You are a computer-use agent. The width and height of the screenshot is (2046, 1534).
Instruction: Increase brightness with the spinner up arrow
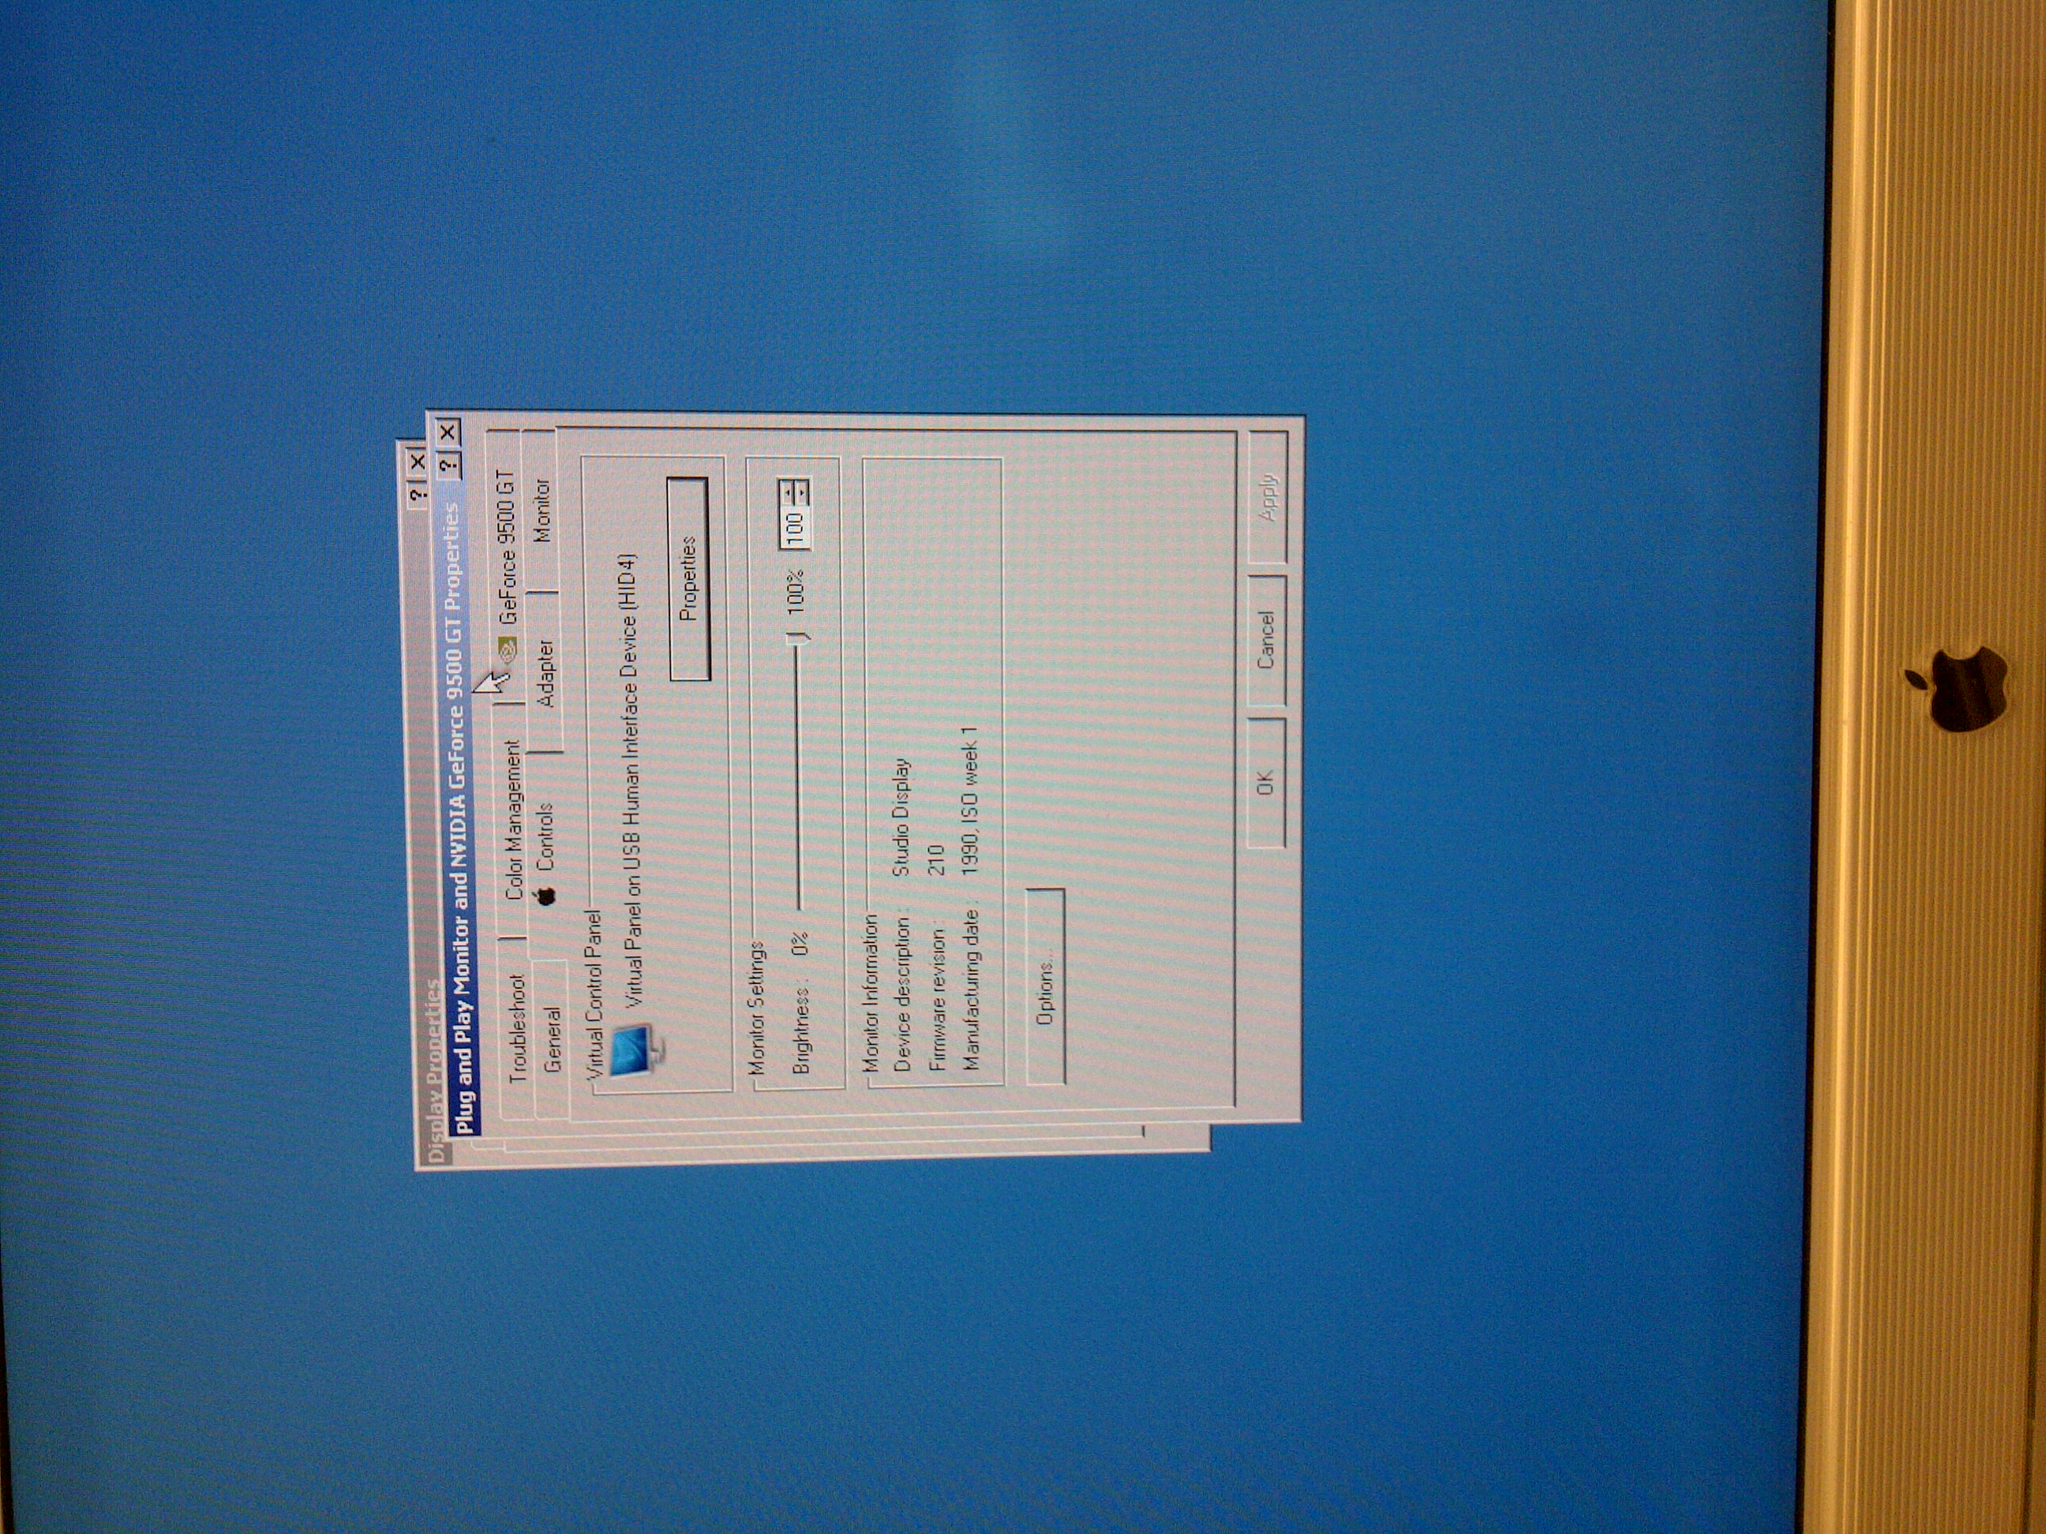[788, 492]
